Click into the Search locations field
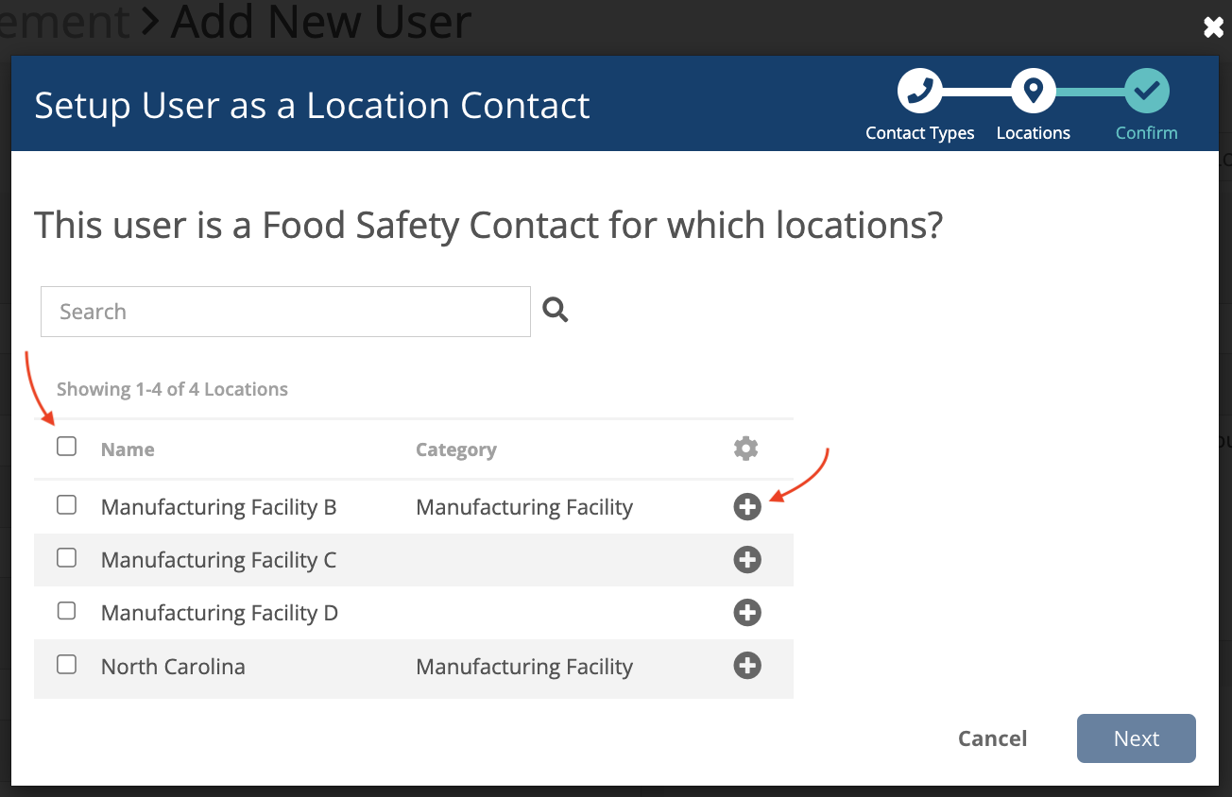Screen dimensions: 1232x797 point(285,312)
